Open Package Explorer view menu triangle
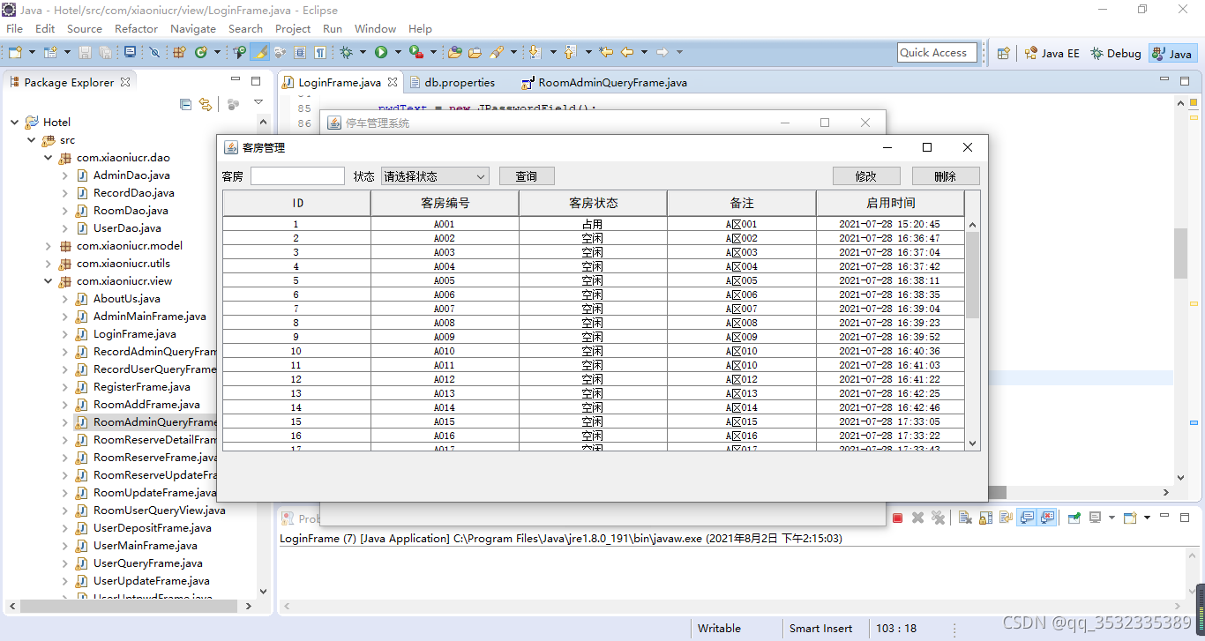Viewport: 1205px width, 641px height. (258, 102)
